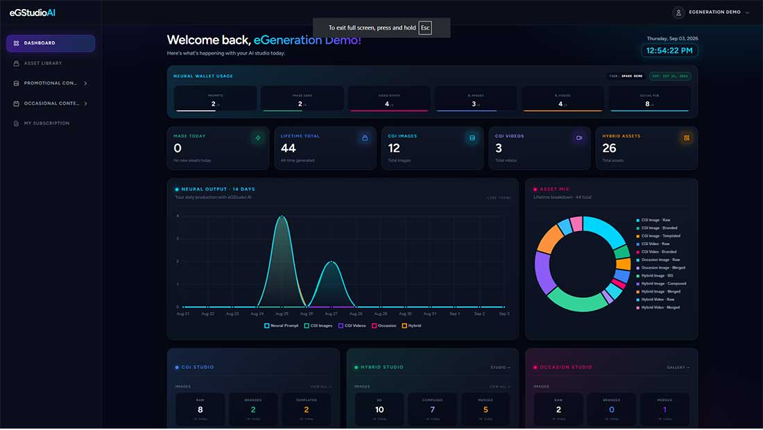Toggle CGI Image · Raw in Asset Mix legend
The height and width of the screenshot is (430, 763).
653,221
